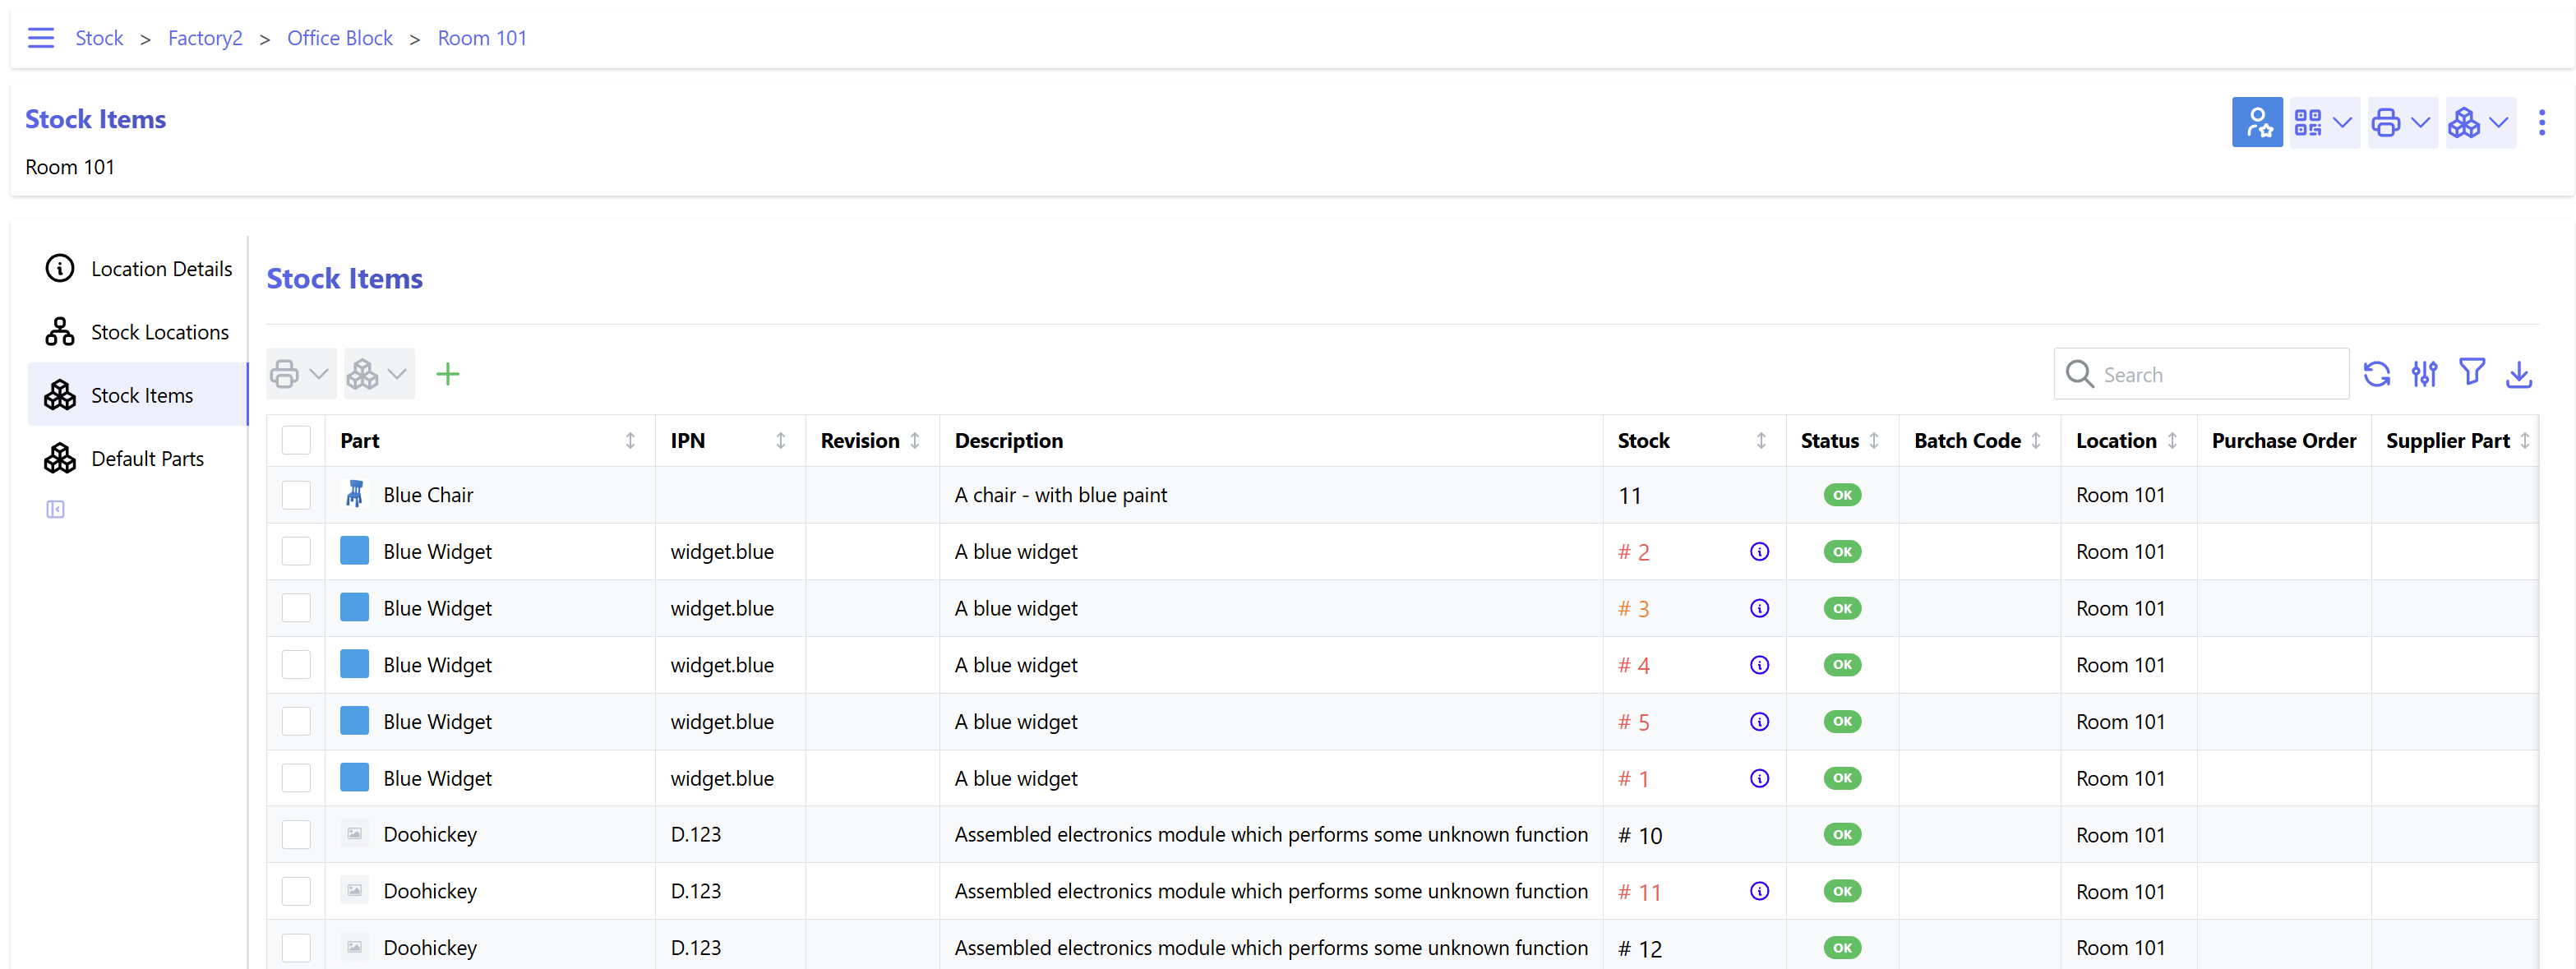This screenshot has height=969, width=2576.
Task: Select the first Doohickey row checkbox
Action: (296, 835)
